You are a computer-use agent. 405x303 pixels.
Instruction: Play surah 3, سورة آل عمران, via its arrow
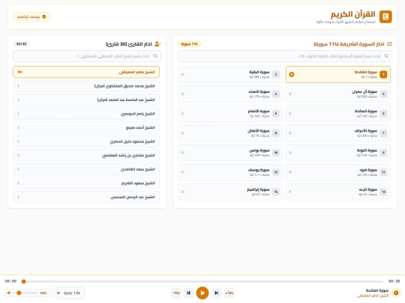coord(290,94)
